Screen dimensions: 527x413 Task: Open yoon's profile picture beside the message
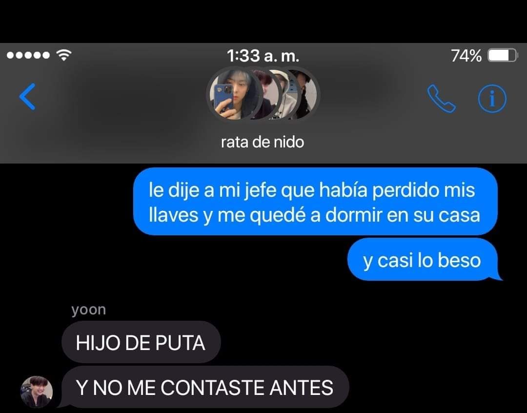(x=37, y=392)
